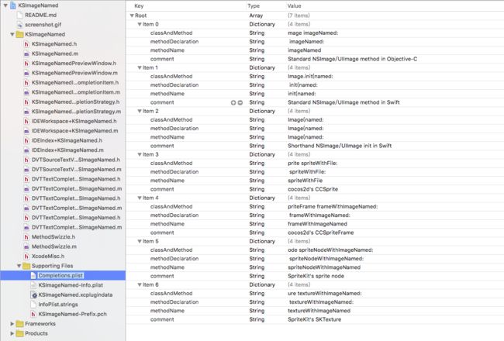Click the KSImageNamed-Prefix.pch icon
The height and width of the screenshot is (341, 504).
pyautogui.click(x=33, y=314)
